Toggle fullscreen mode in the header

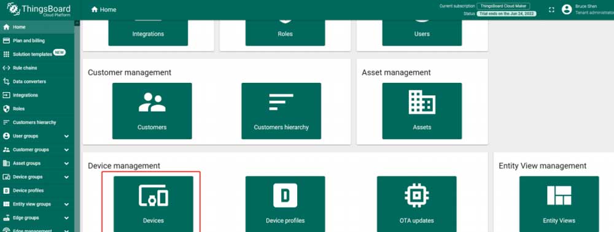[x=551, y=10]
